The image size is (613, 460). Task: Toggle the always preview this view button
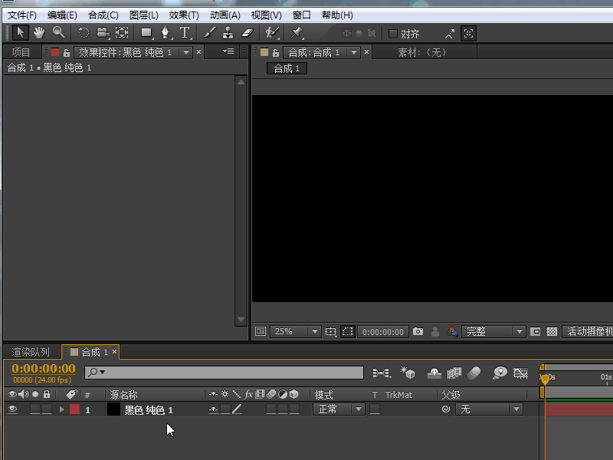point(261,332)
